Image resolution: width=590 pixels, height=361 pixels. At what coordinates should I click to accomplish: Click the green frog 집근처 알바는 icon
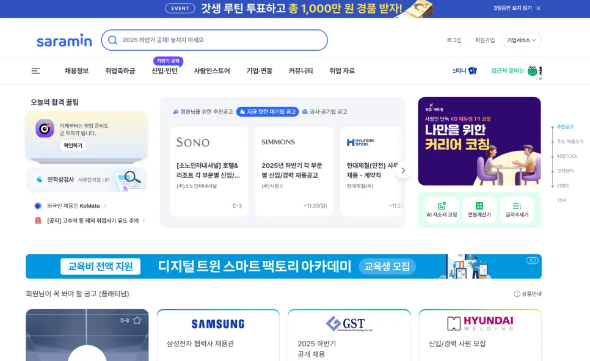click(x=532, y=71)
